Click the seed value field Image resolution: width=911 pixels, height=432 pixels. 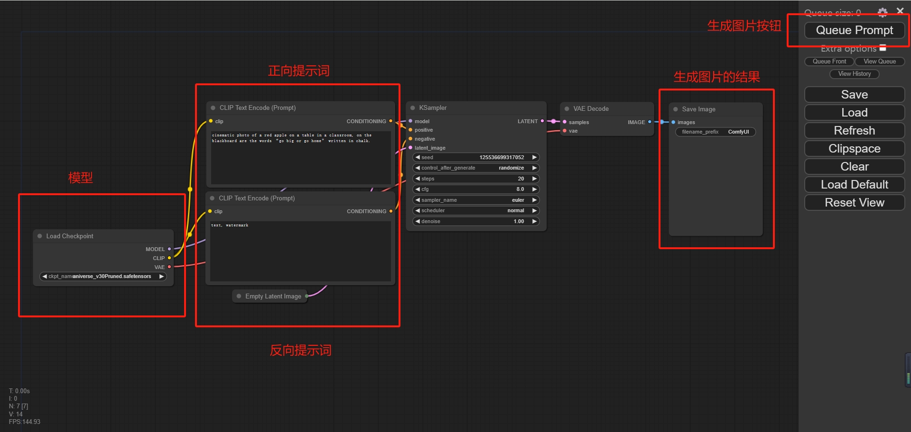coord(476,157)
